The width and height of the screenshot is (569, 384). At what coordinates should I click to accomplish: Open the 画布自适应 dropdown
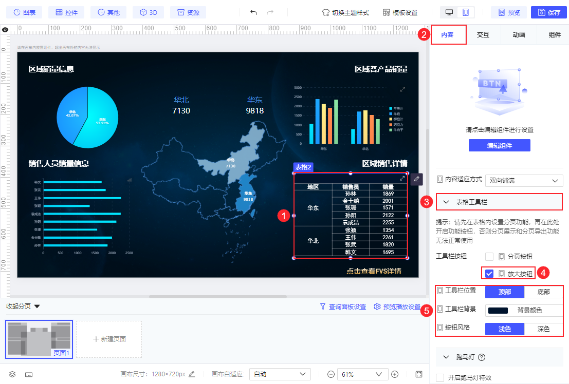(x=280, y=374)
